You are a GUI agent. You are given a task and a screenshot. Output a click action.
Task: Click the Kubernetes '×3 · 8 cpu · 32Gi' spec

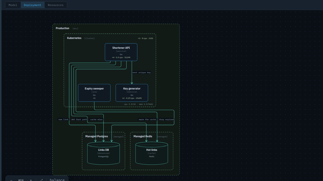[145, 38]
